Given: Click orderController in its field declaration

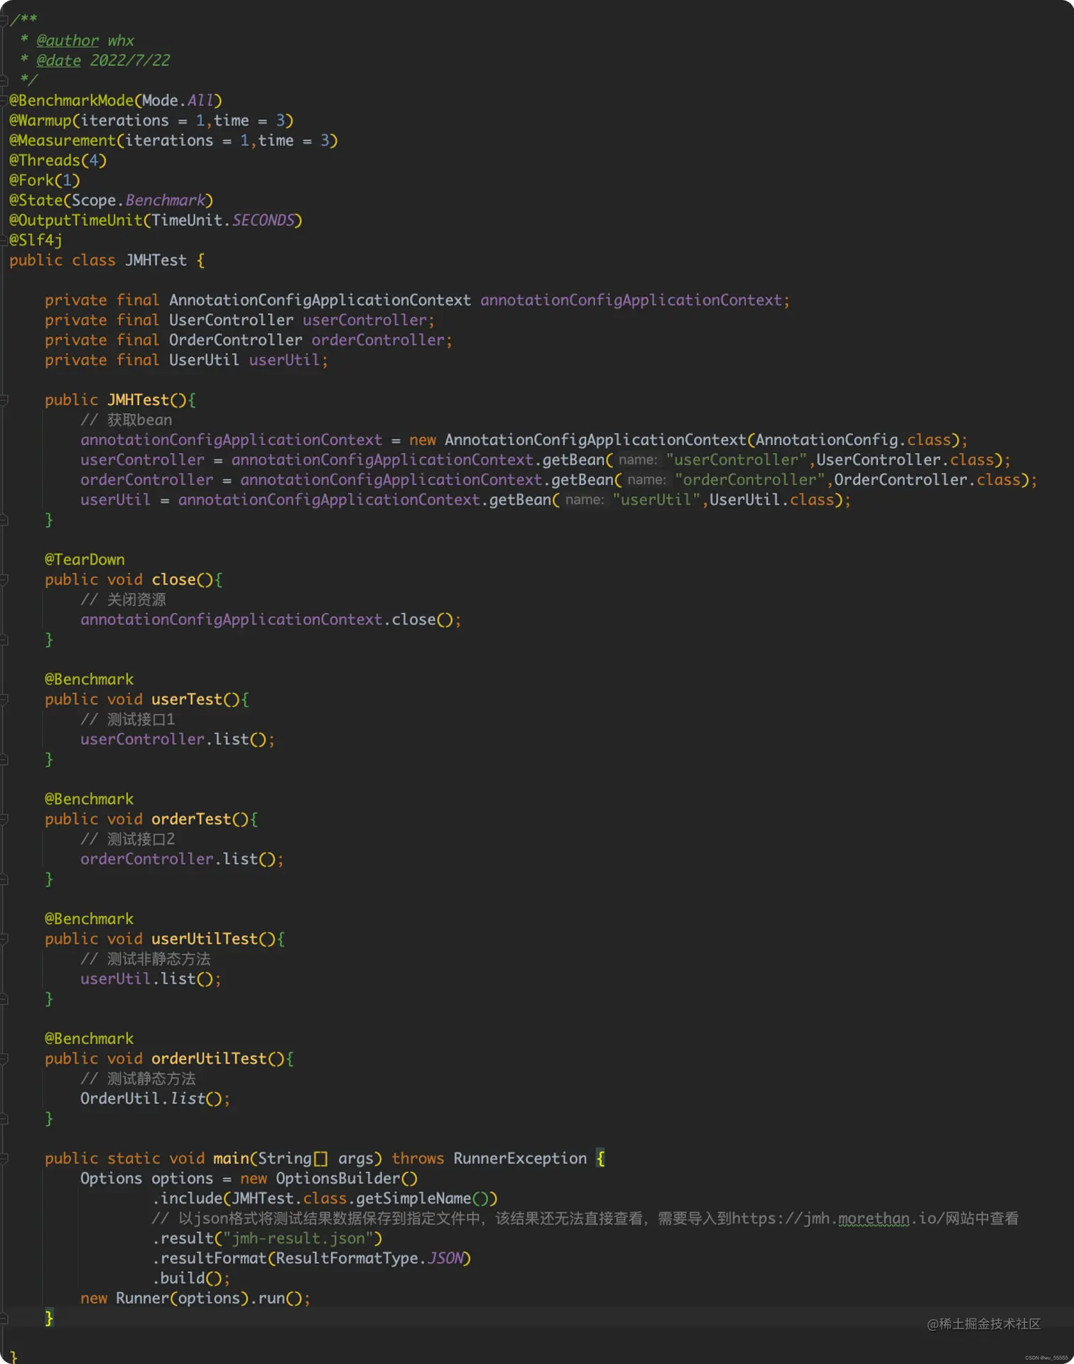Looking at the screenshot, I should tap(378, 339).
